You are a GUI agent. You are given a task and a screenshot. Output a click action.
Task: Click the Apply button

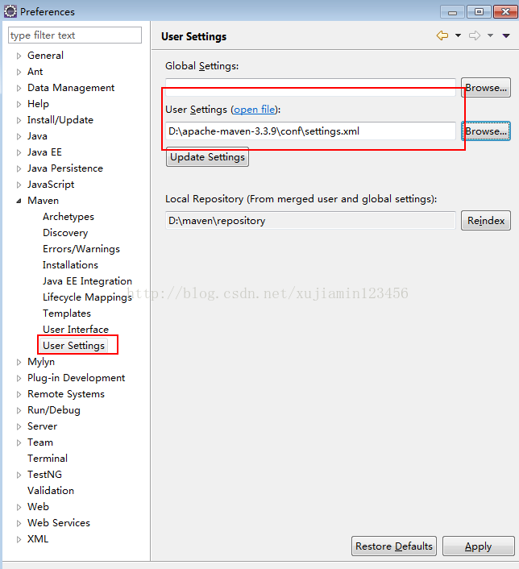[479, 546]
